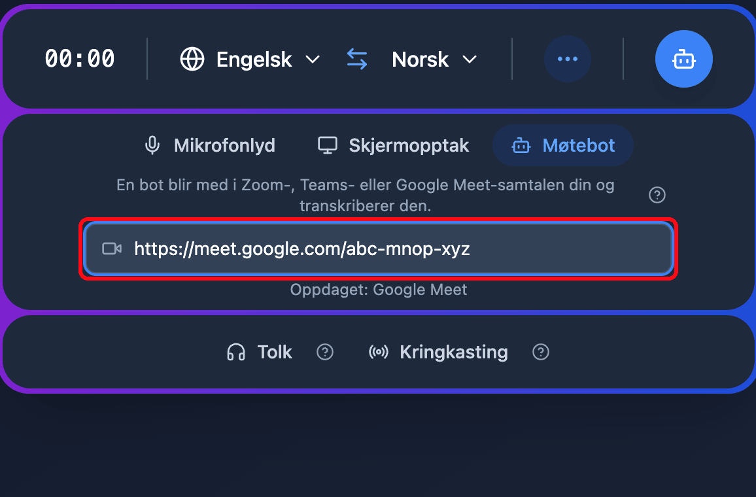Click the broadcast waves icon for Kringkasting
Viewport: 756px width, 497px height.
coord(379,352)
